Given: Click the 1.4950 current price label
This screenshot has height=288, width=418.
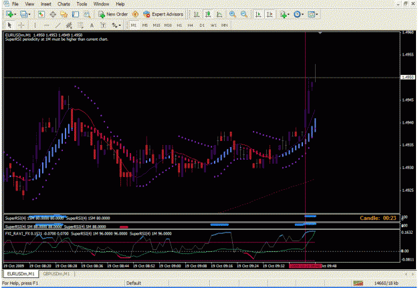Looking at the screenshot, I should click(x=408, y=78).
